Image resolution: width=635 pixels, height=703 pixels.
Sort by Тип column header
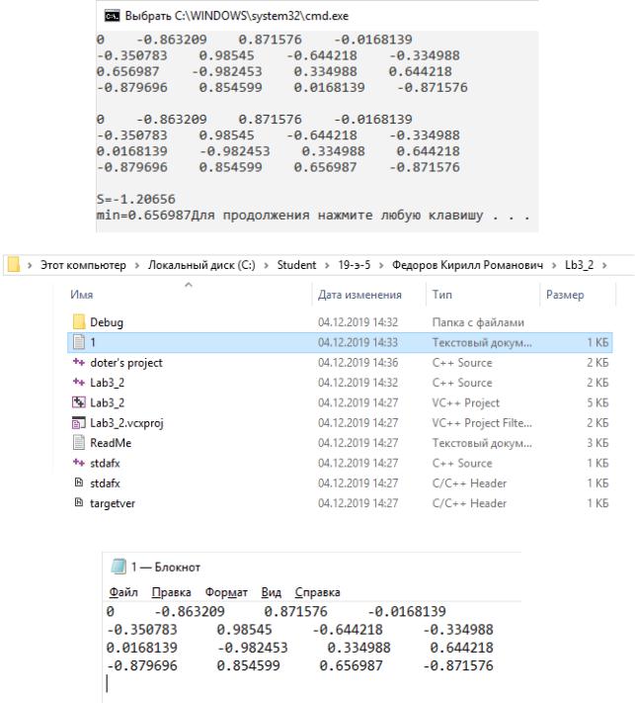tap(442, 295)
